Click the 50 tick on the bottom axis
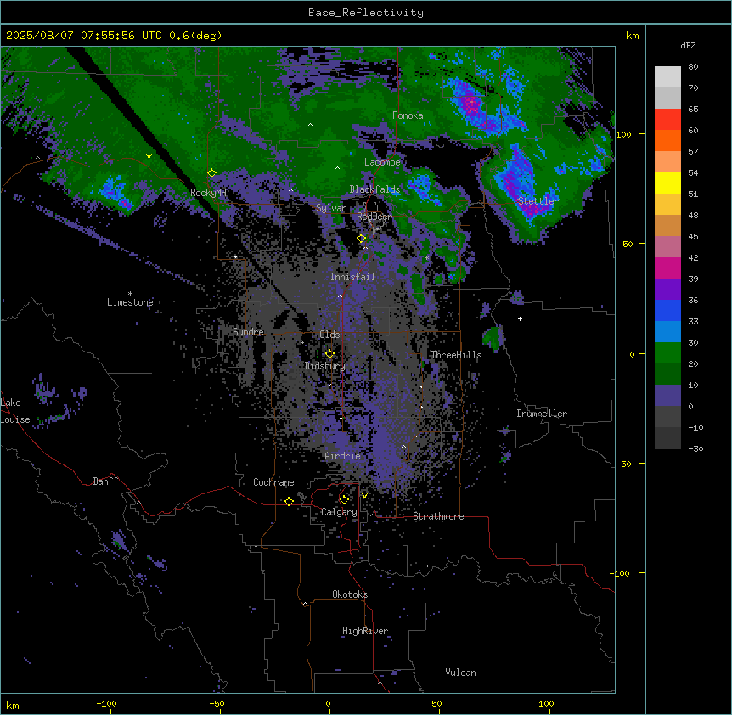 pos(436,703)
